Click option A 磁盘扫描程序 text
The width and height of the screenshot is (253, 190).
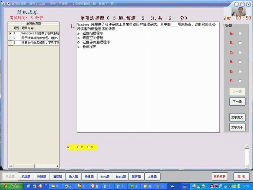coord(90,34)
